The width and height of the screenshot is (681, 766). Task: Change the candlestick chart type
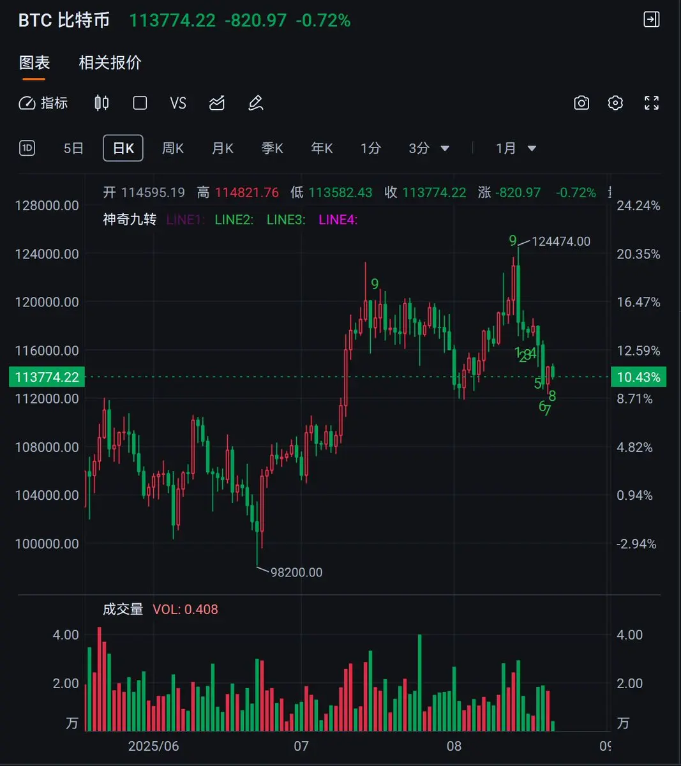point(101,103)
